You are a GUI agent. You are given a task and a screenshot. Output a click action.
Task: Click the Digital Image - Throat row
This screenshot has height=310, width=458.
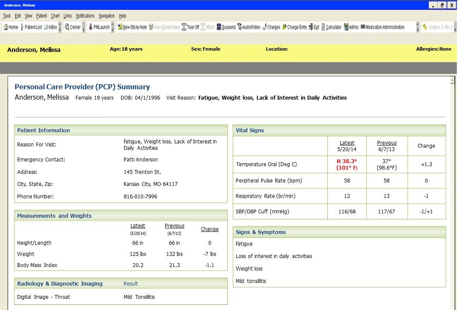coord(121,297)
